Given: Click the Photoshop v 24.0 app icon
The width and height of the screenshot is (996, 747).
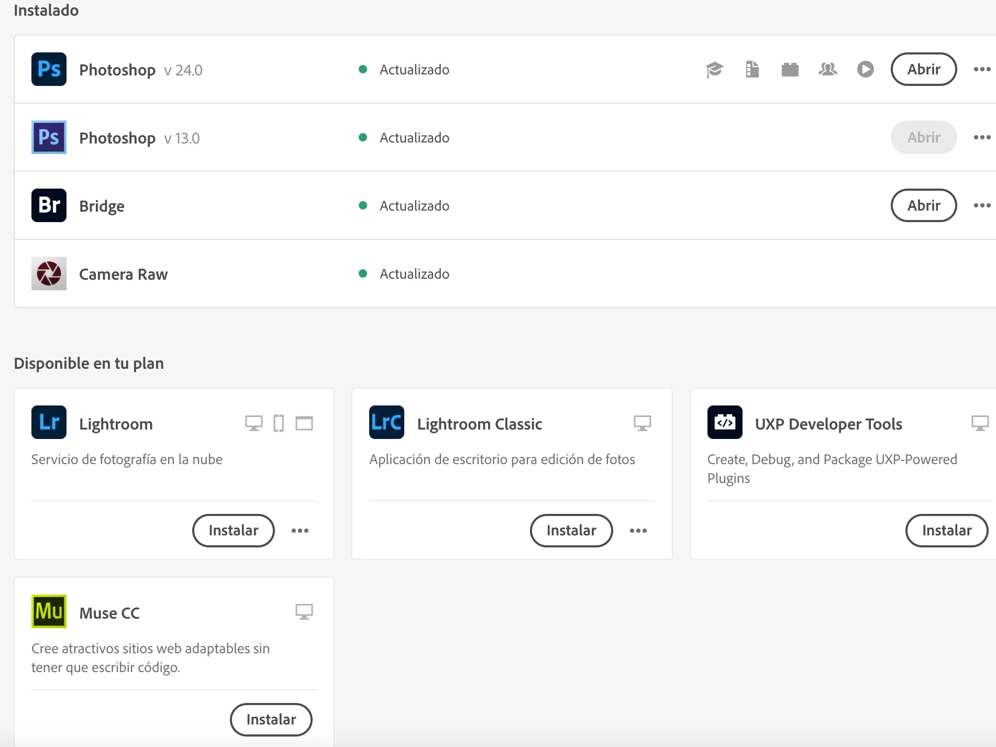Looking at the screenshot, I should pyautogui.click(x=49, y=69).
